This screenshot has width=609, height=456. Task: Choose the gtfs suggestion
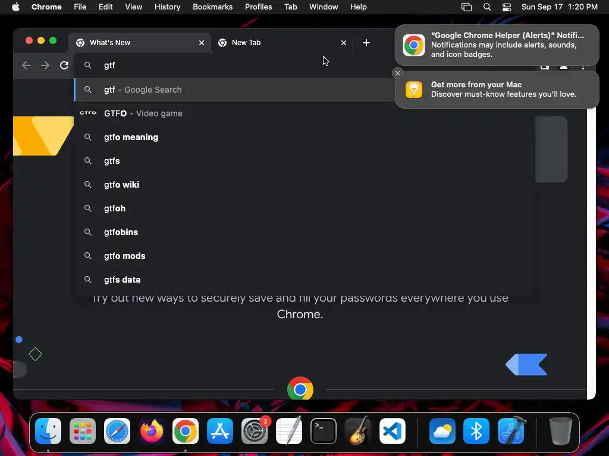305,161
